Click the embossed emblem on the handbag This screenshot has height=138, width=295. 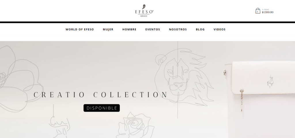coord(270,82)
